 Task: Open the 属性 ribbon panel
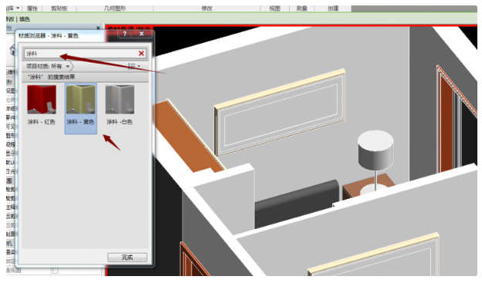point(32,8)
